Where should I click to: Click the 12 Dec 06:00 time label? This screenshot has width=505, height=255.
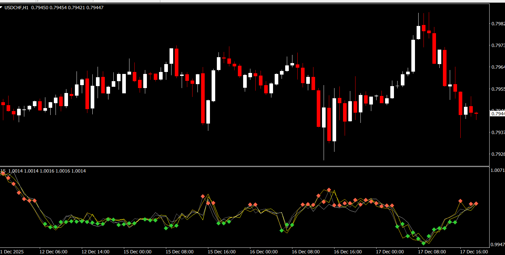click(x=54, y=252)
